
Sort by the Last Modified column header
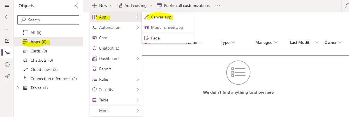point(304,42)
